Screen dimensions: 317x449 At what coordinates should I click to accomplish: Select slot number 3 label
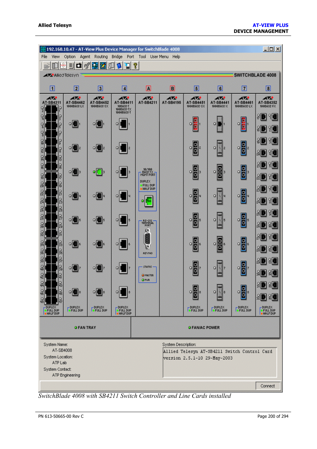(x=100, y=88)
